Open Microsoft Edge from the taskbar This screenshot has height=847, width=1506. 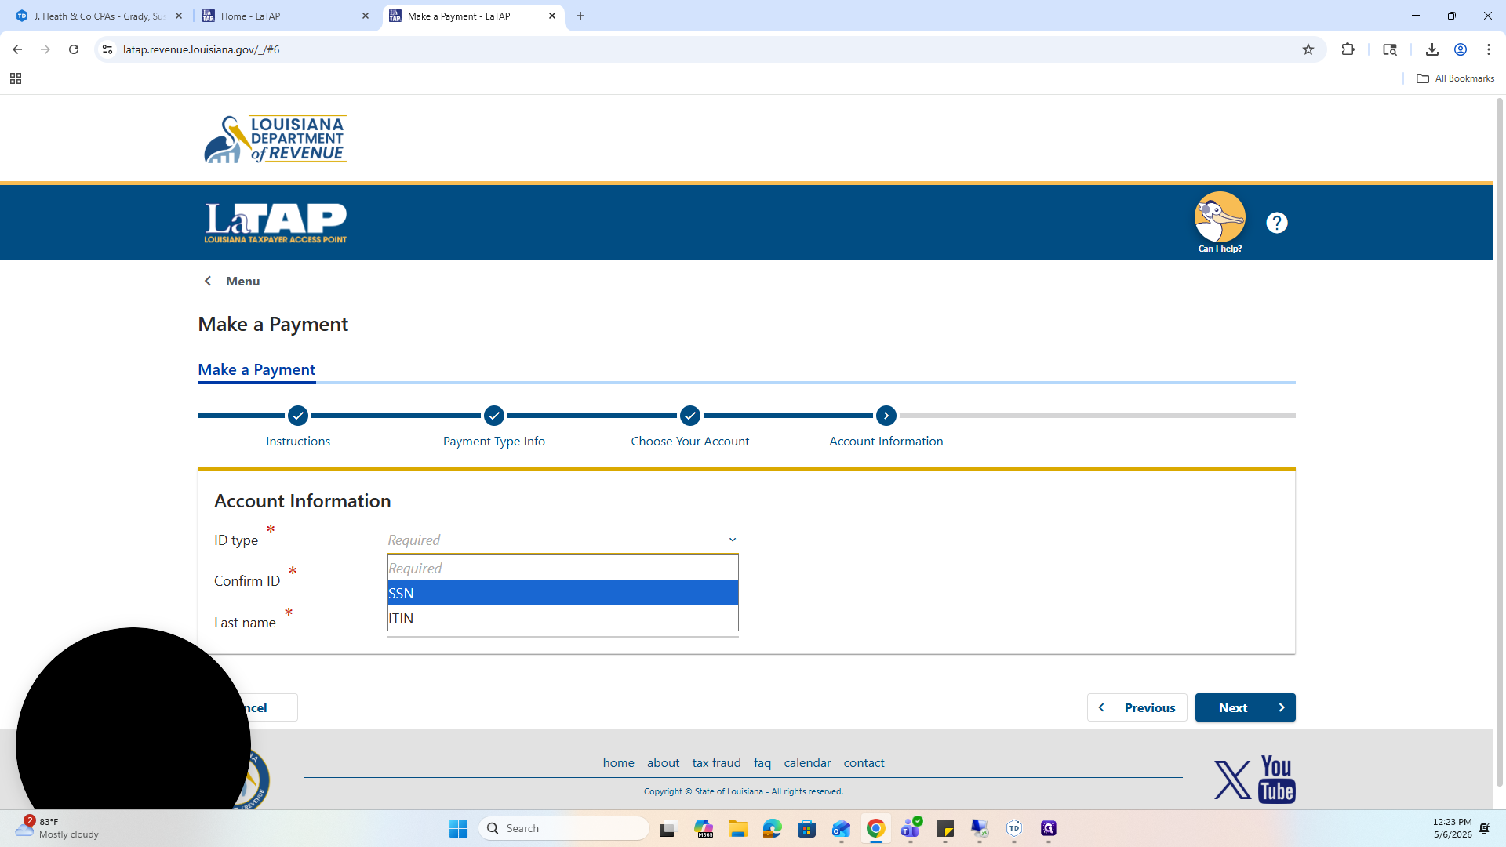pyautogui.click(x=773, y=828)
